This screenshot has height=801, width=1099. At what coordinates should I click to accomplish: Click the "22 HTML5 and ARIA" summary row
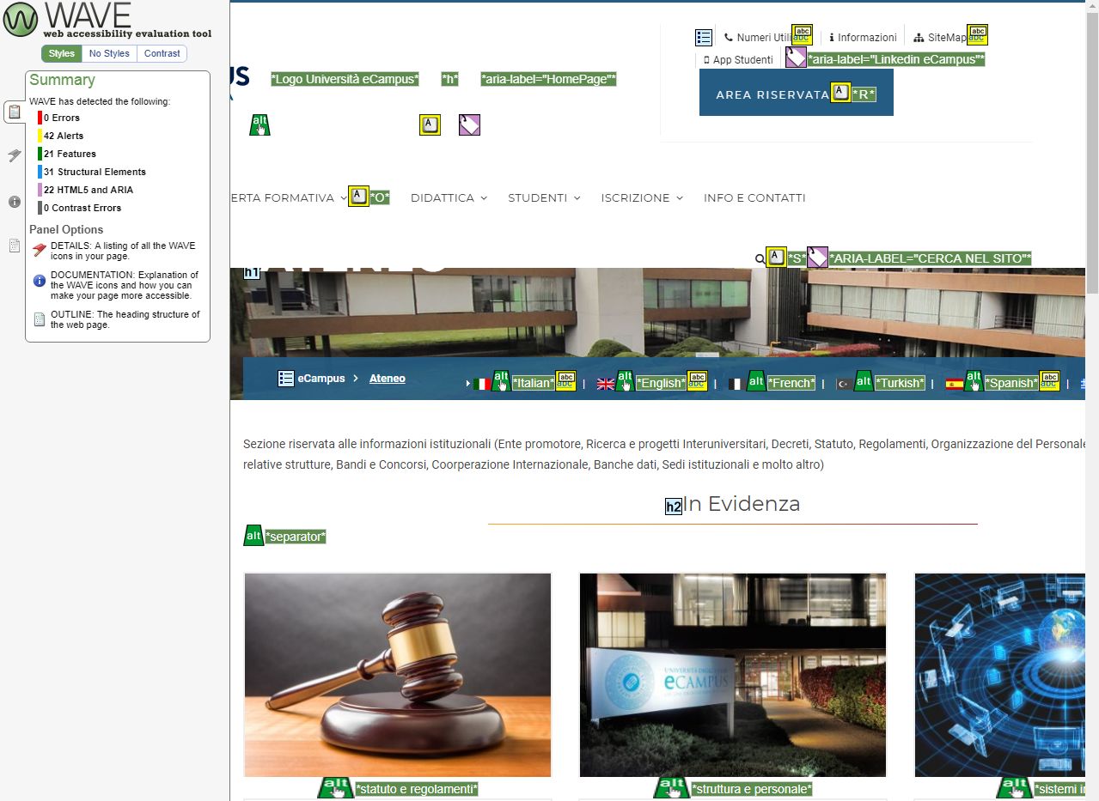click(x=86, y=190)
